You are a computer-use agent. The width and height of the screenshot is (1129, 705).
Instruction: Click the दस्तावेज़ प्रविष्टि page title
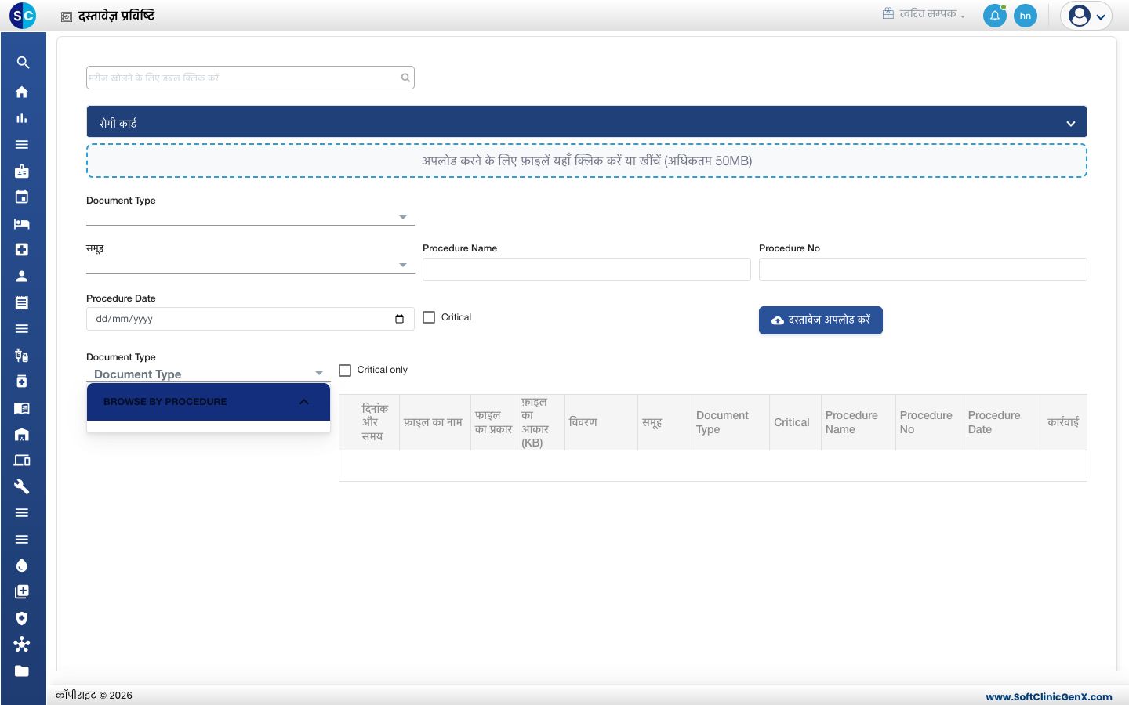pos(116,16)
